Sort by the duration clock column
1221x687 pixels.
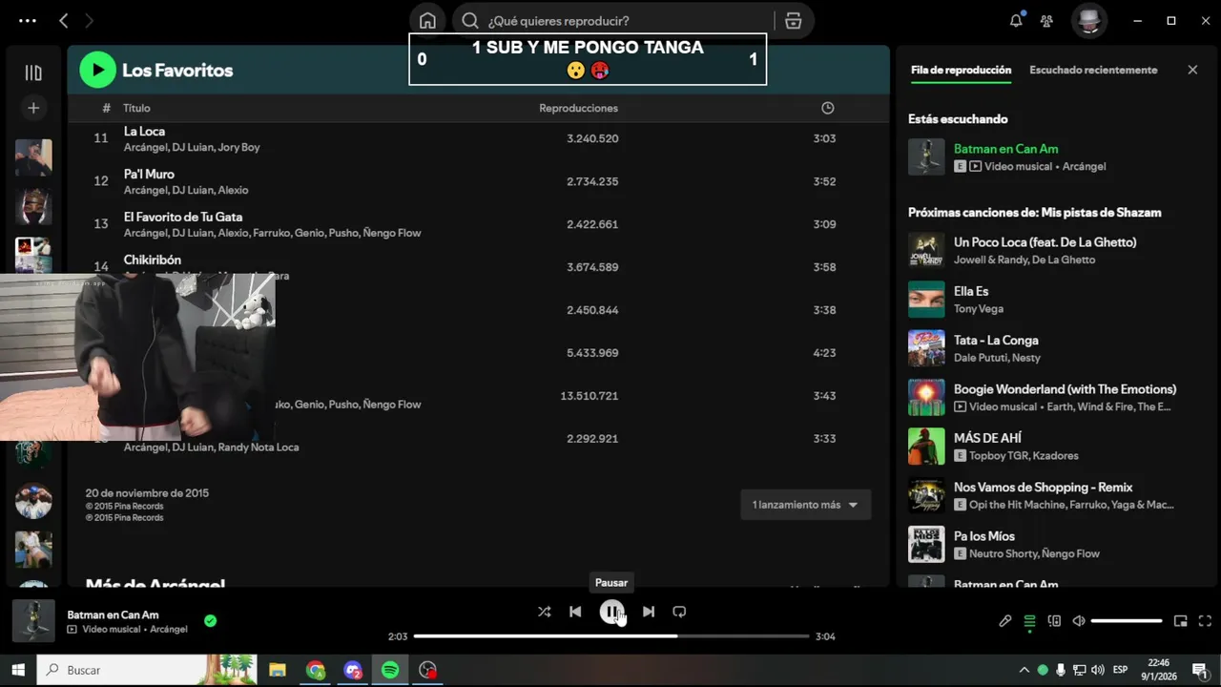[x=827, y=108]
